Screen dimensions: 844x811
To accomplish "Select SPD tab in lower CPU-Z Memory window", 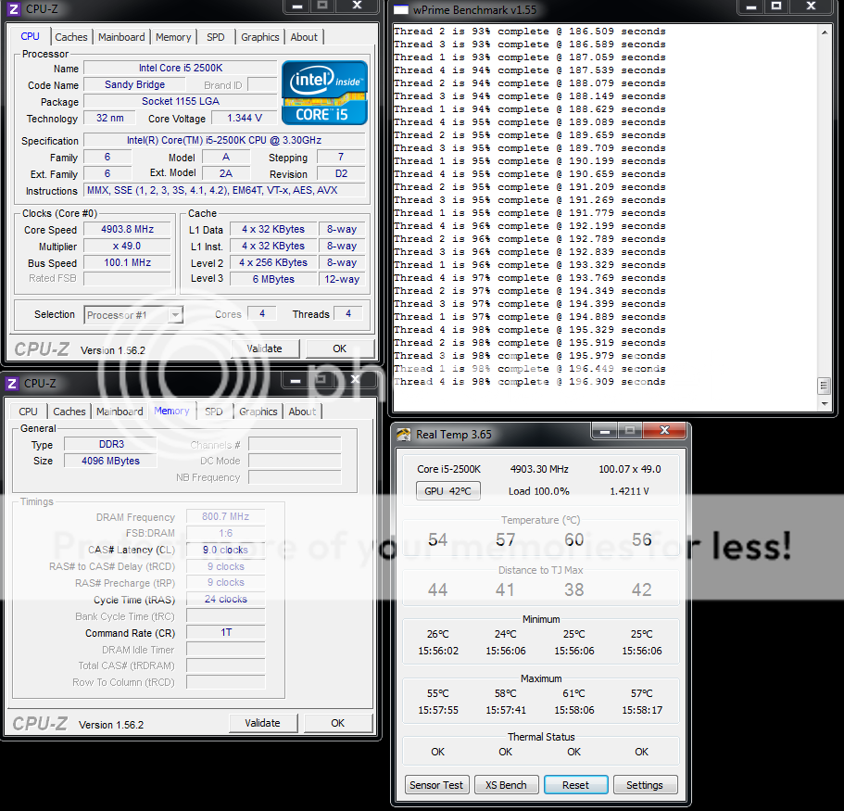I will tap(214, 412).
